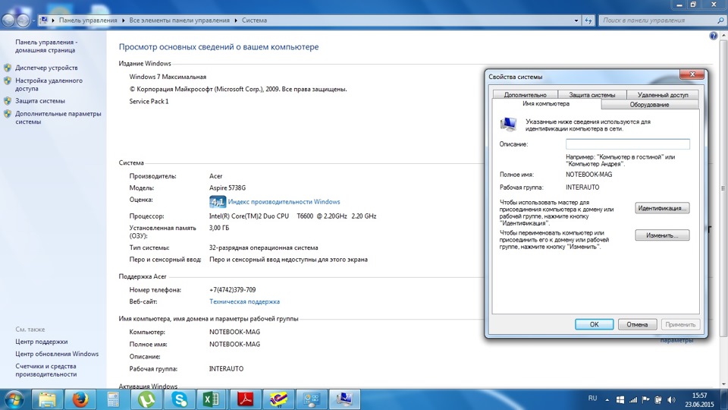The height and width of the screenshot is (410, 728).
Task: Click the computer icon in system properties dialog
Action: click(x=508, y=124)
